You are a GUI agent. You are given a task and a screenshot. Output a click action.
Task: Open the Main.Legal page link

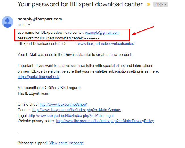point(71,115)
